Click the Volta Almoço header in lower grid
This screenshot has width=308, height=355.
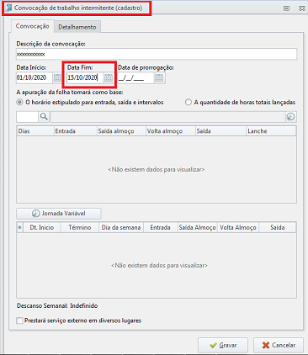click(x=238, y=227)
